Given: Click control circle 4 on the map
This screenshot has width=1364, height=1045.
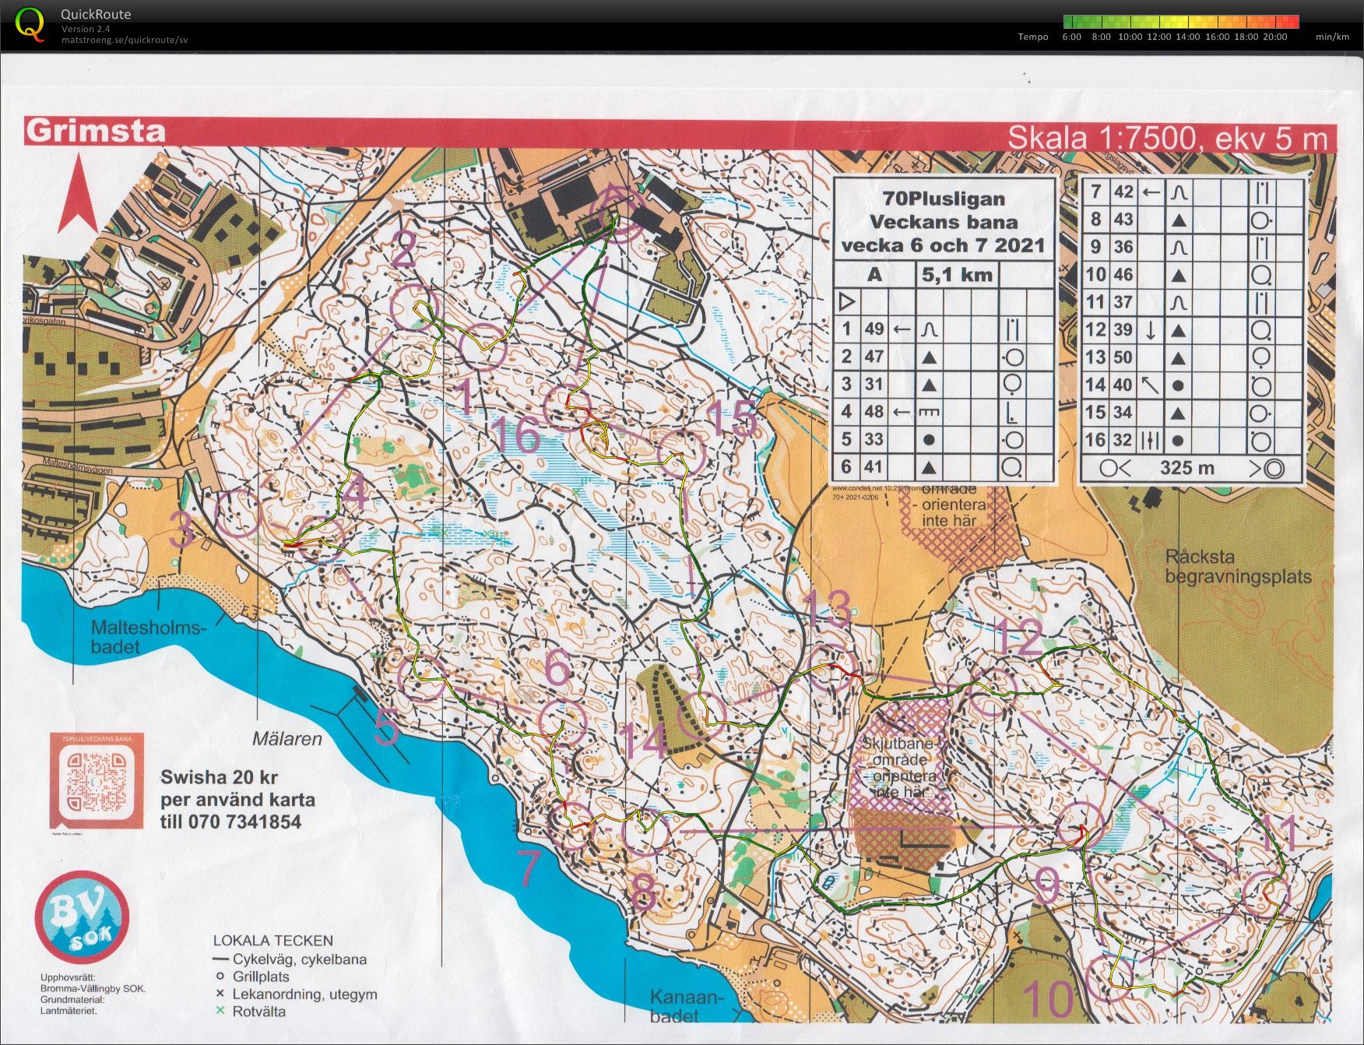Looking at the screenshot, I should click(321, 539).
